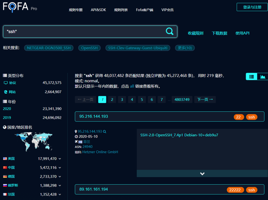Click the 下一页 next page button

tap(205, 100)
